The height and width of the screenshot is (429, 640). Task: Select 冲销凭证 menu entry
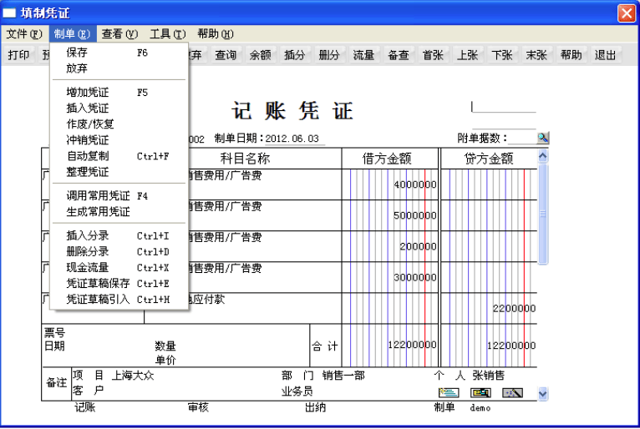click(x=119, y=140)
